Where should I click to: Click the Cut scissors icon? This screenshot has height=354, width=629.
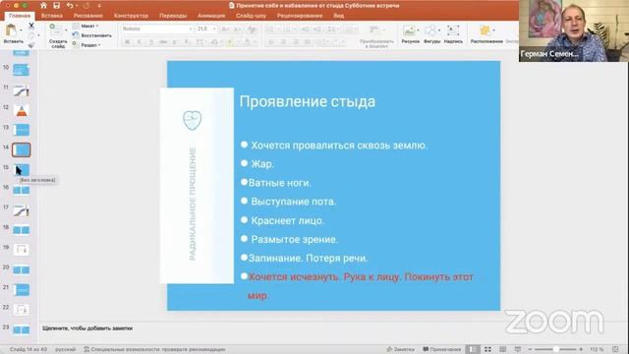tap(31, 26)
